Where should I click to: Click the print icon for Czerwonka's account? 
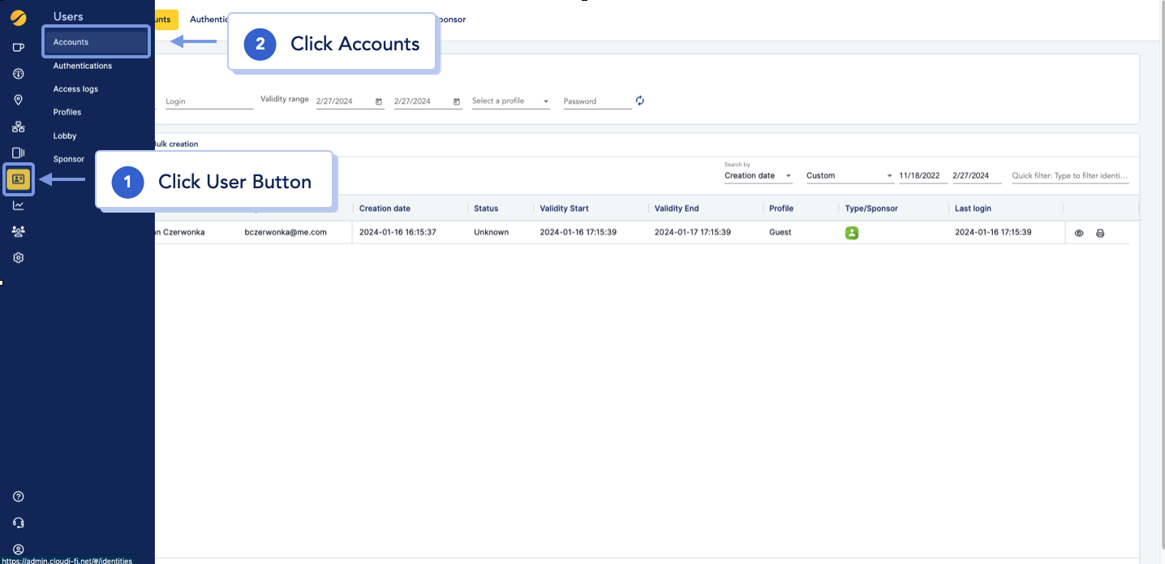tap(1100, 233)
